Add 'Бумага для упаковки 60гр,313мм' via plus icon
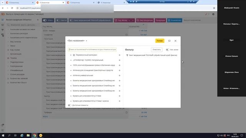Screen dimensions: 246x138 pyautogui.click(x=120, y=96)
